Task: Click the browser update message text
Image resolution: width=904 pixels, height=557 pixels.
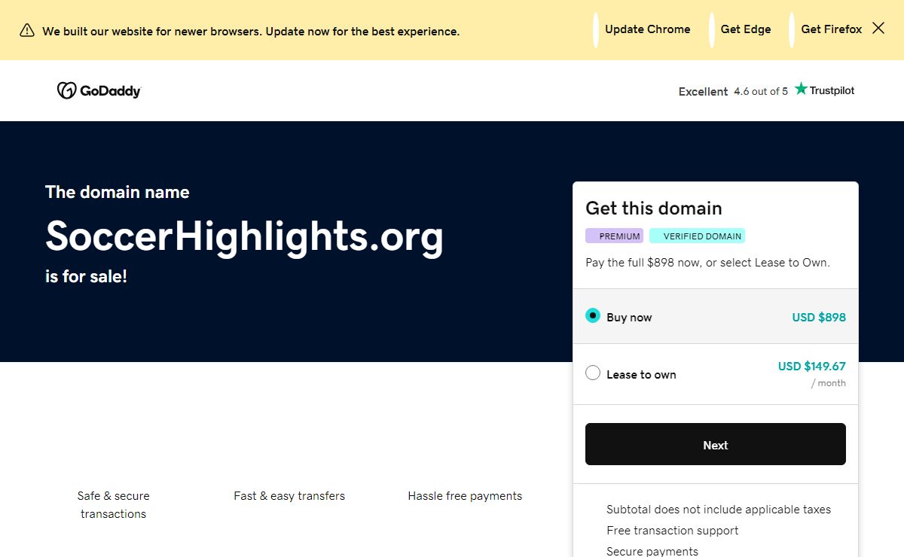Action: click(x=251, y=32)
